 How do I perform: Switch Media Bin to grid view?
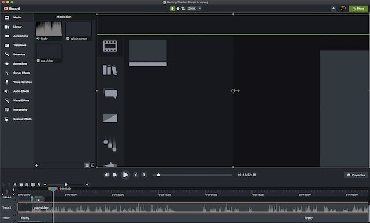[87, 165]
